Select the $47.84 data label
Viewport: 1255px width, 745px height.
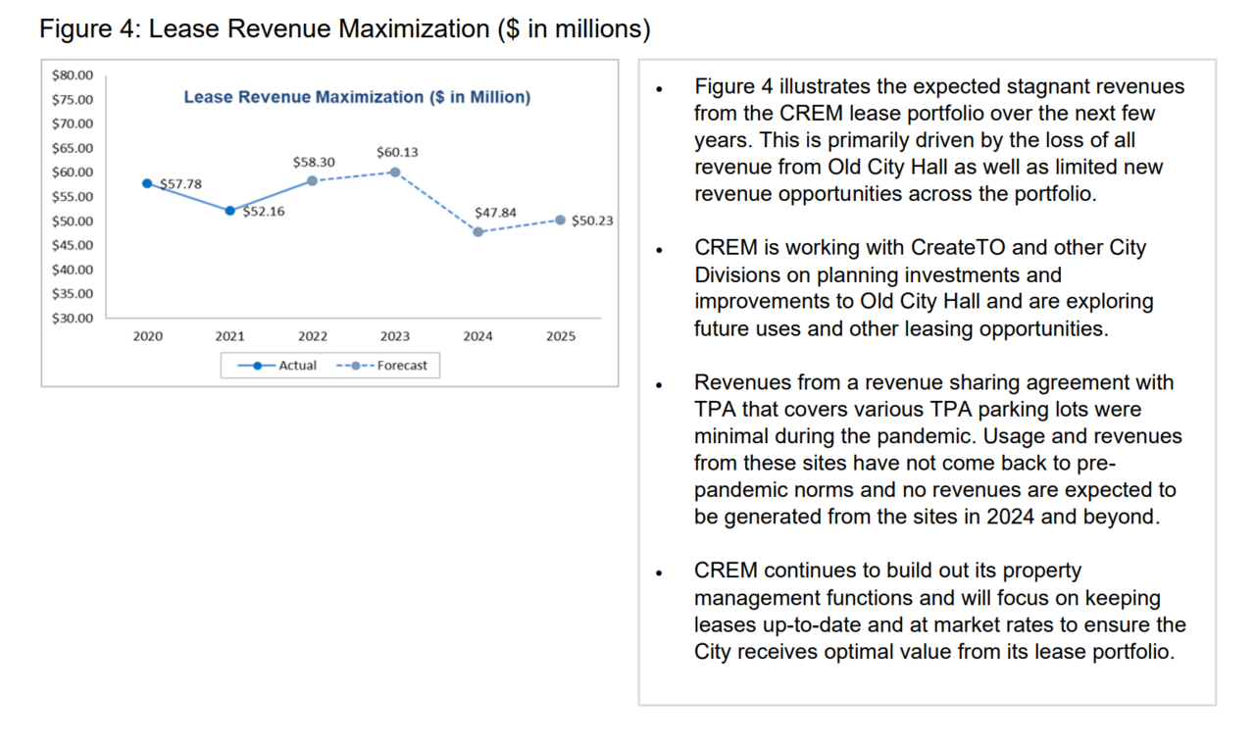[x=495, y=213]
